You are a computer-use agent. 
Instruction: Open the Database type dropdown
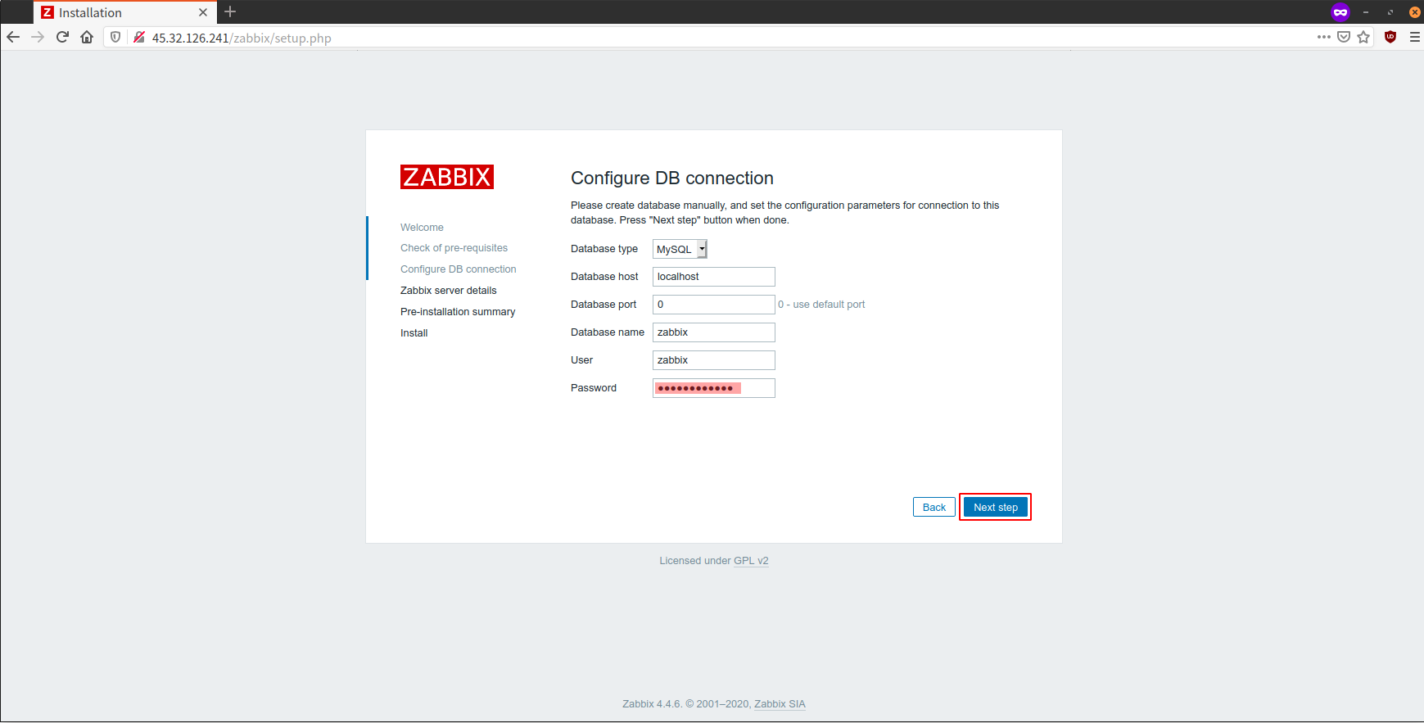[680, 249]
